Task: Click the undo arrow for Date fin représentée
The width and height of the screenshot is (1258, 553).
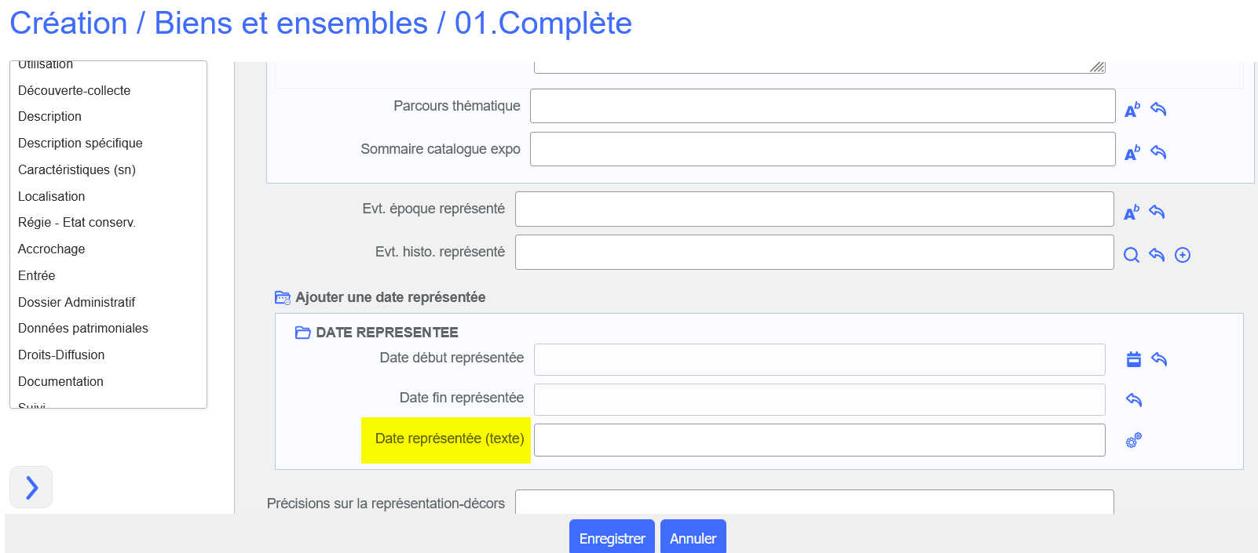Action: pyautogui.click(x=1133, y=400)
